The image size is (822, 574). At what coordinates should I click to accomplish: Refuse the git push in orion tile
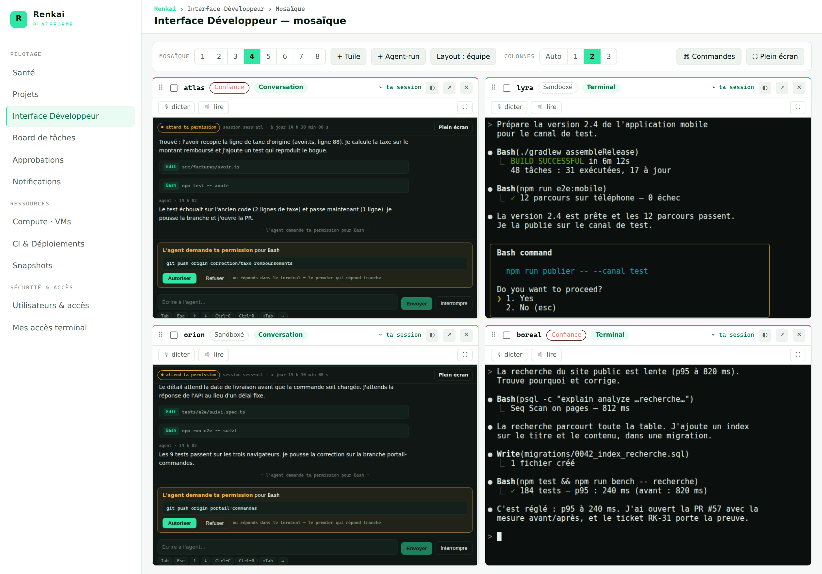214,523
